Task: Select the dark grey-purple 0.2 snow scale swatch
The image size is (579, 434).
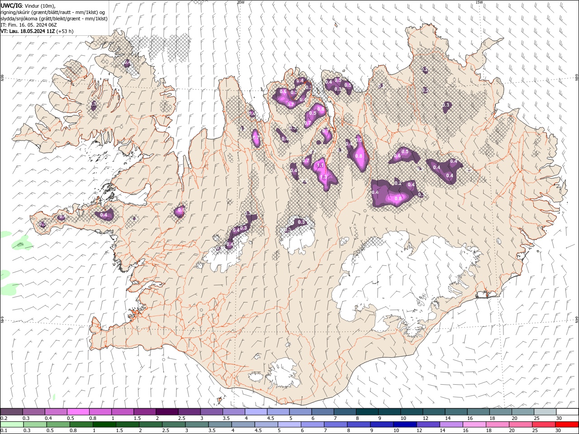Action: (11, 411)
